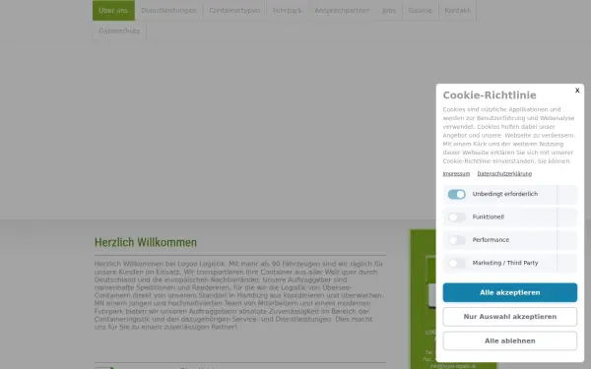The height and width of the screenshot is (369, 591).
Task: Choose Nur Auswahl akzeptieren
Action: pos(509,317)
